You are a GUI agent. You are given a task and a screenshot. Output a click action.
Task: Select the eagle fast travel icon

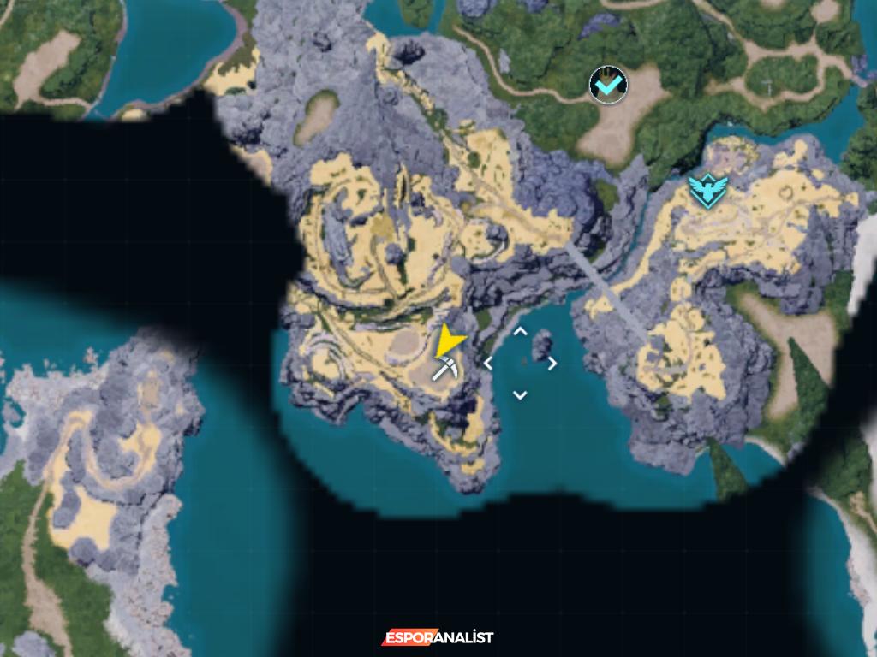(x=707, y=190)
